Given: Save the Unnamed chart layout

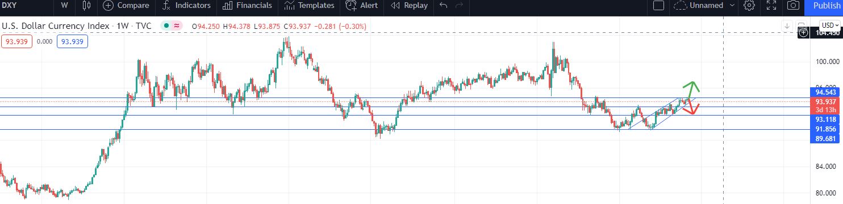Looking at the screenshot, I should click(x=698, y=6).
